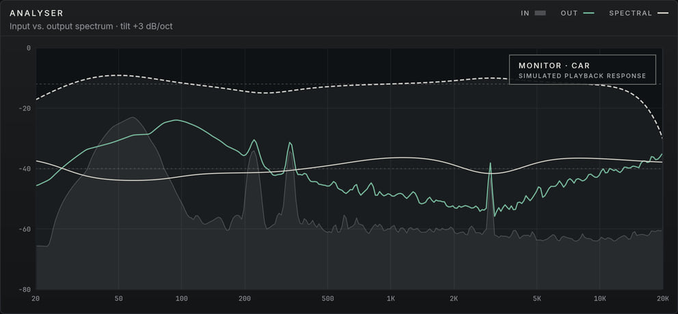Screen dimensions: 678x314
Task: Click the -40 dB axis label
Action: point(26,169)
